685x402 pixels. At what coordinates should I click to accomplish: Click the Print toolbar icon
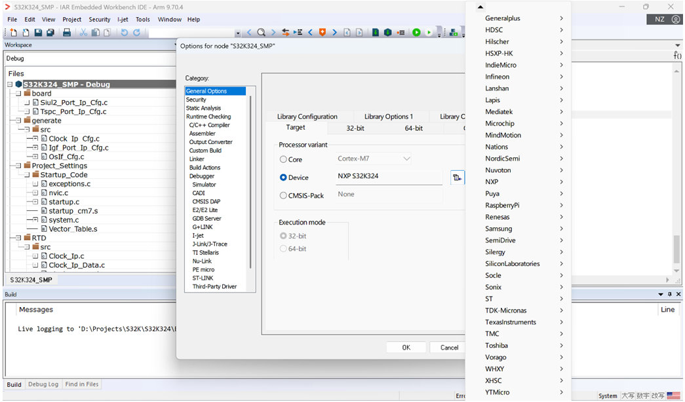pyautogui.click(x=67, y=32)
